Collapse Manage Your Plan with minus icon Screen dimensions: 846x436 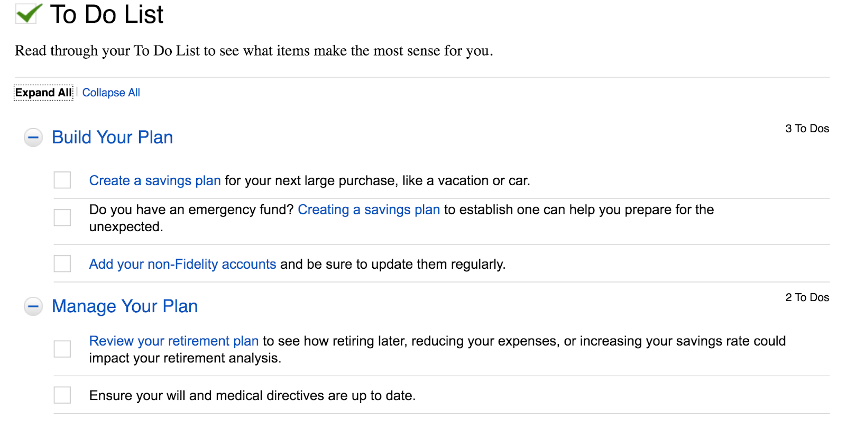[33, 306]
